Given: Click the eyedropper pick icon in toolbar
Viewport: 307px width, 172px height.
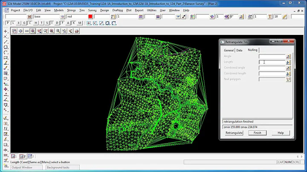Looking at the screenshot, I should click(184, 17).
